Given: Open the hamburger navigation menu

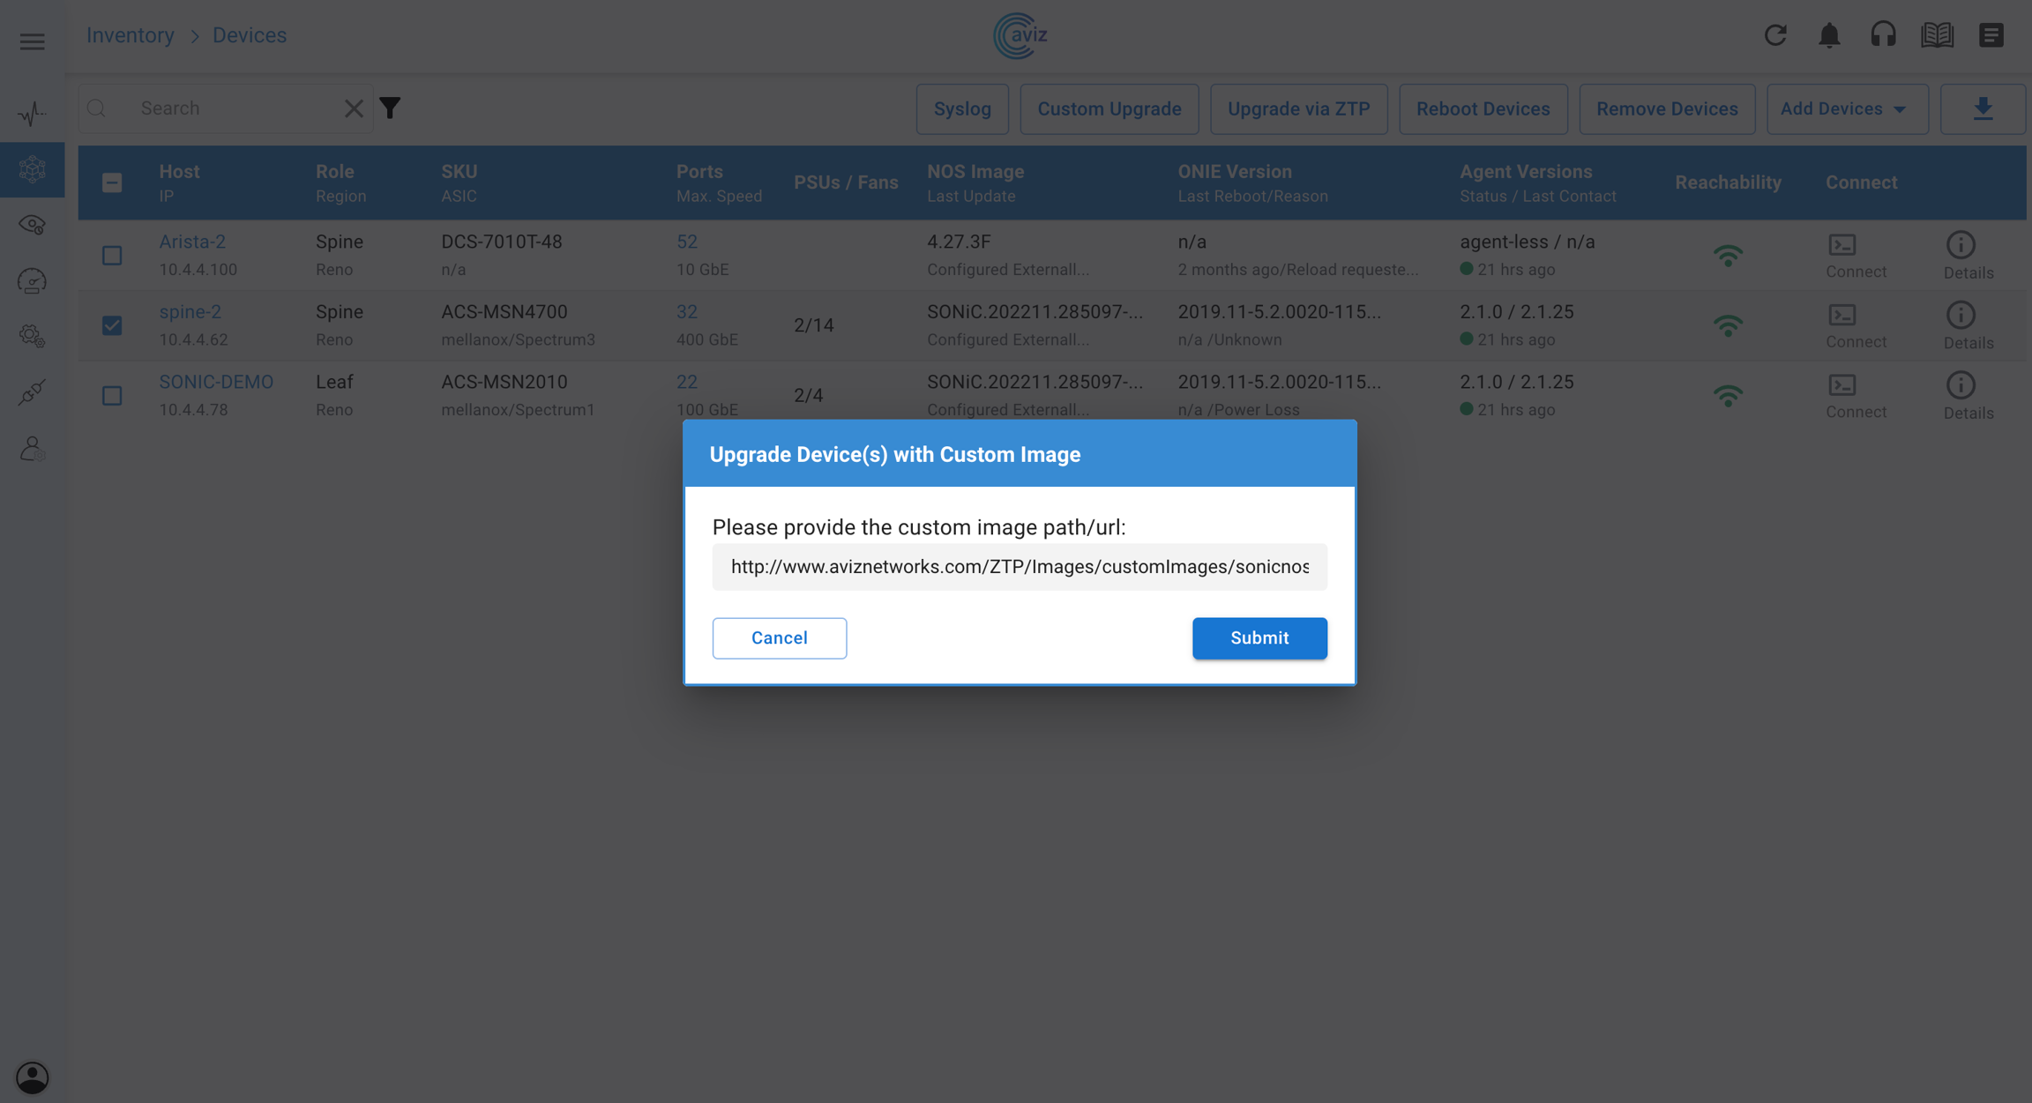Looking at the screenshot, I should coord(33,41).
